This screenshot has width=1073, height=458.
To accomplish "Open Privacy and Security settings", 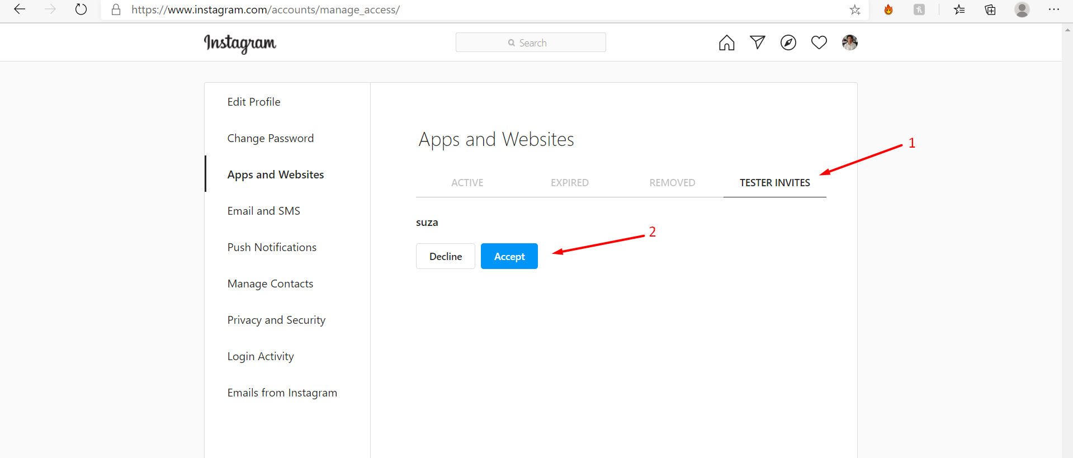I will tap(276, 320).
